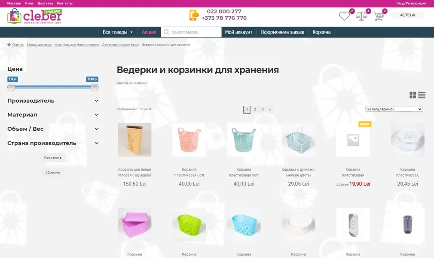Open Контакты in top bar
Image resolution: width=434 pixels, height=258 pixels.
click(64, 3)
